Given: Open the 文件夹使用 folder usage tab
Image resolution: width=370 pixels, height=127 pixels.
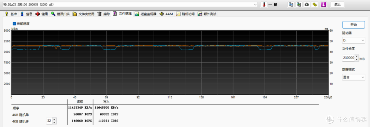Looking at the screenshot, I should pyautogui.click(x=84, y=14).
